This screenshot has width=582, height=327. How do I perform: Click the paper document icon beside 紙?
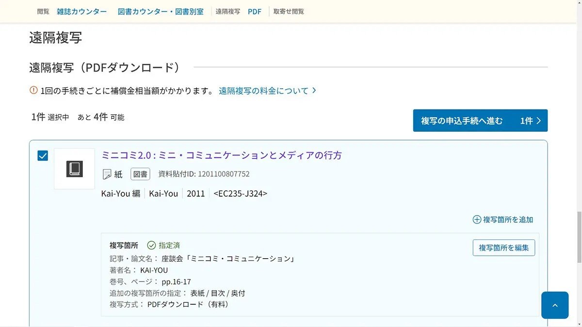point(107,174)
